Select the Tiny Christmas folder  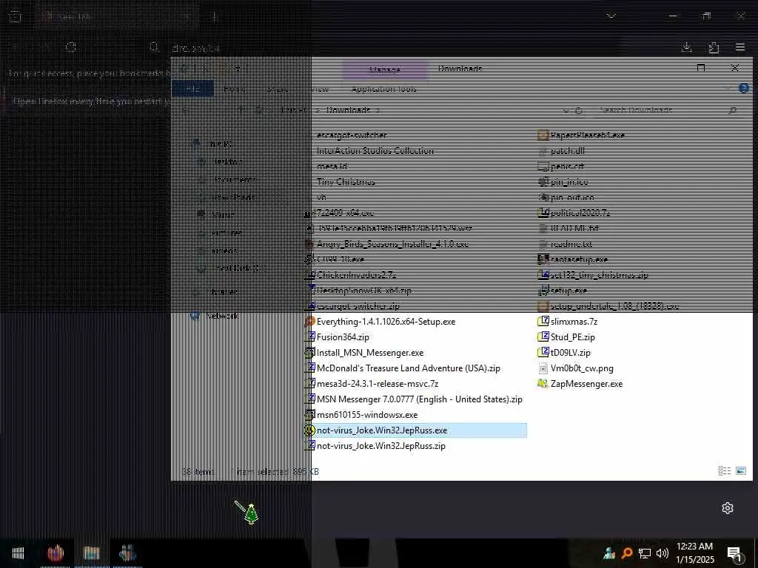(345, 182)
